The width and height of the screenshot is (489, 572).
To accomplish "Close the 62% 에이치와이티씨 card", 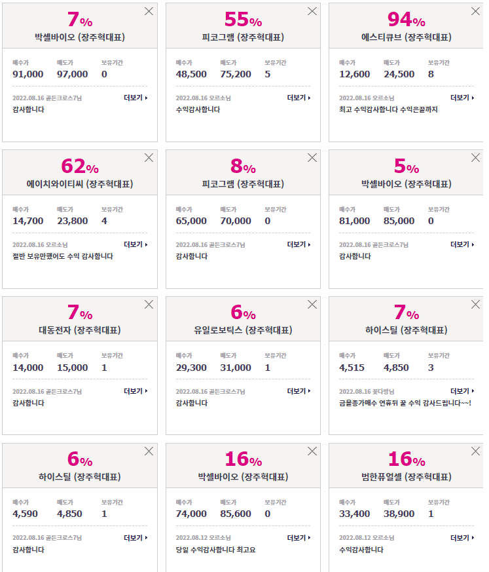I will [x=149, y=158].
